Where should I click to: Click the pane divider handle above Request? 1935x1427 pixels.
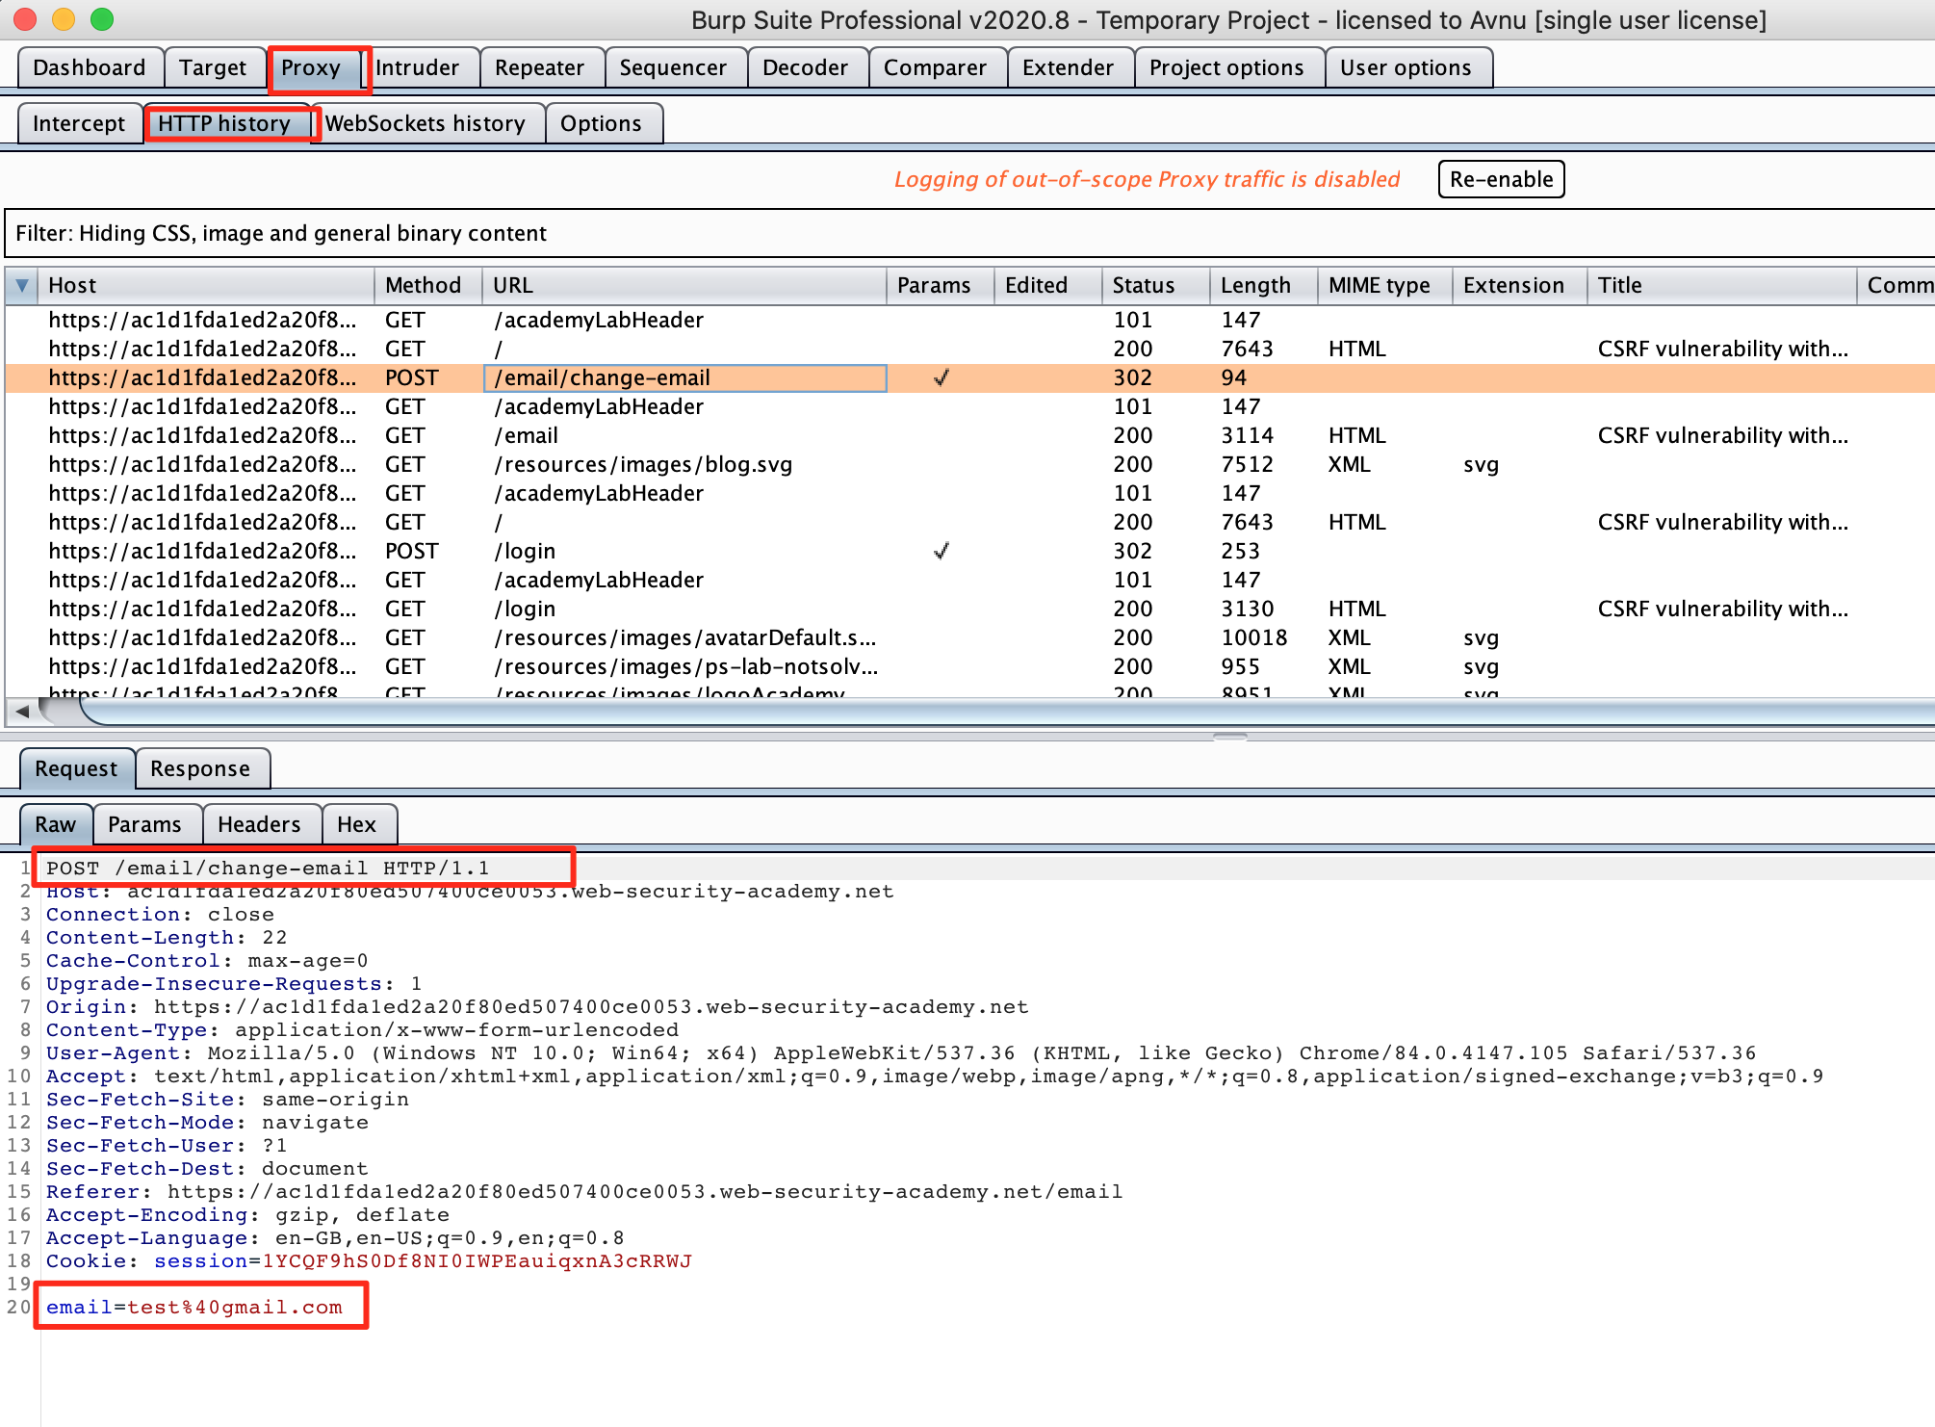[1229, 737]
